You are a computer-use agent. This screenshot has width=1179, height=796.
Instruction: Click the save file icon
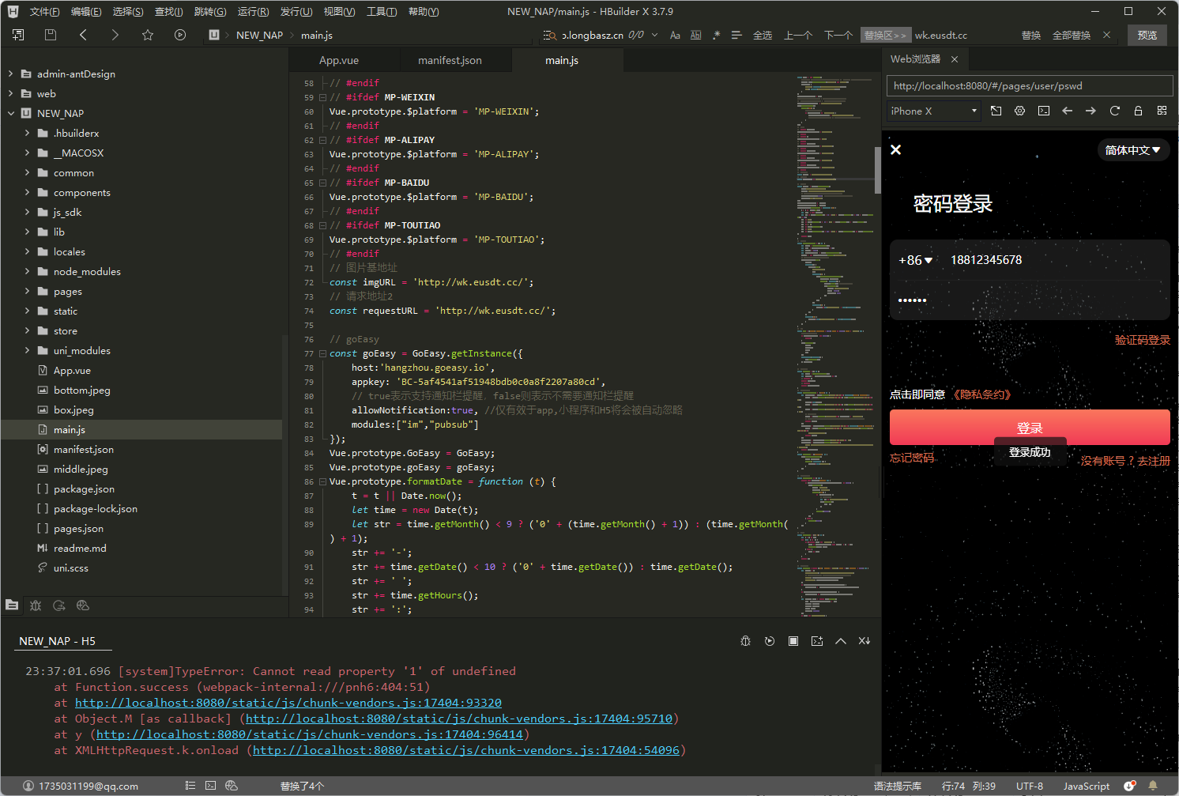pos(51,35)
